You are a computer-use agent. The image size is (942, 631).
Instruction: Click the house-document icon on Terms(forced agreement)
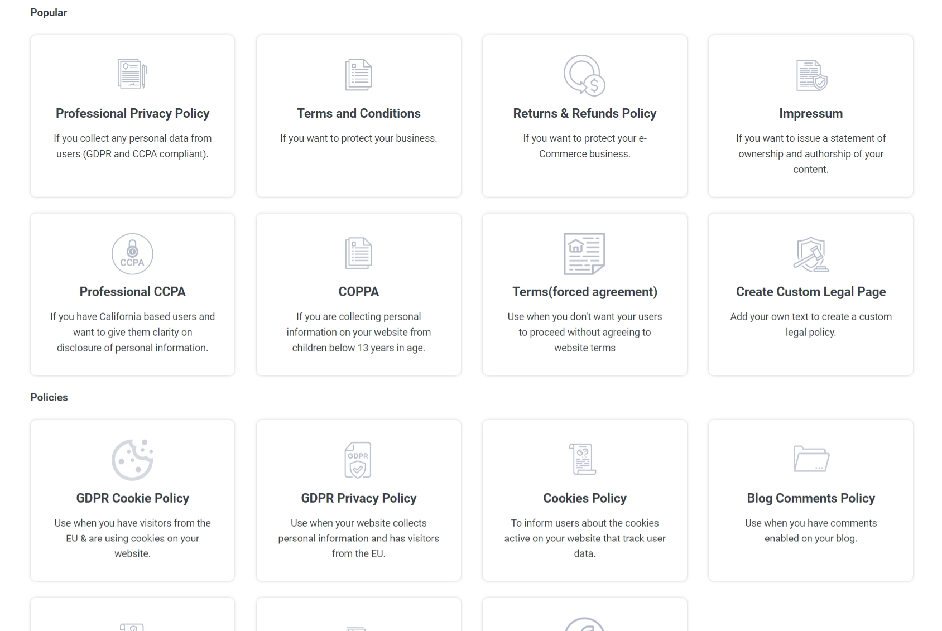584,254
